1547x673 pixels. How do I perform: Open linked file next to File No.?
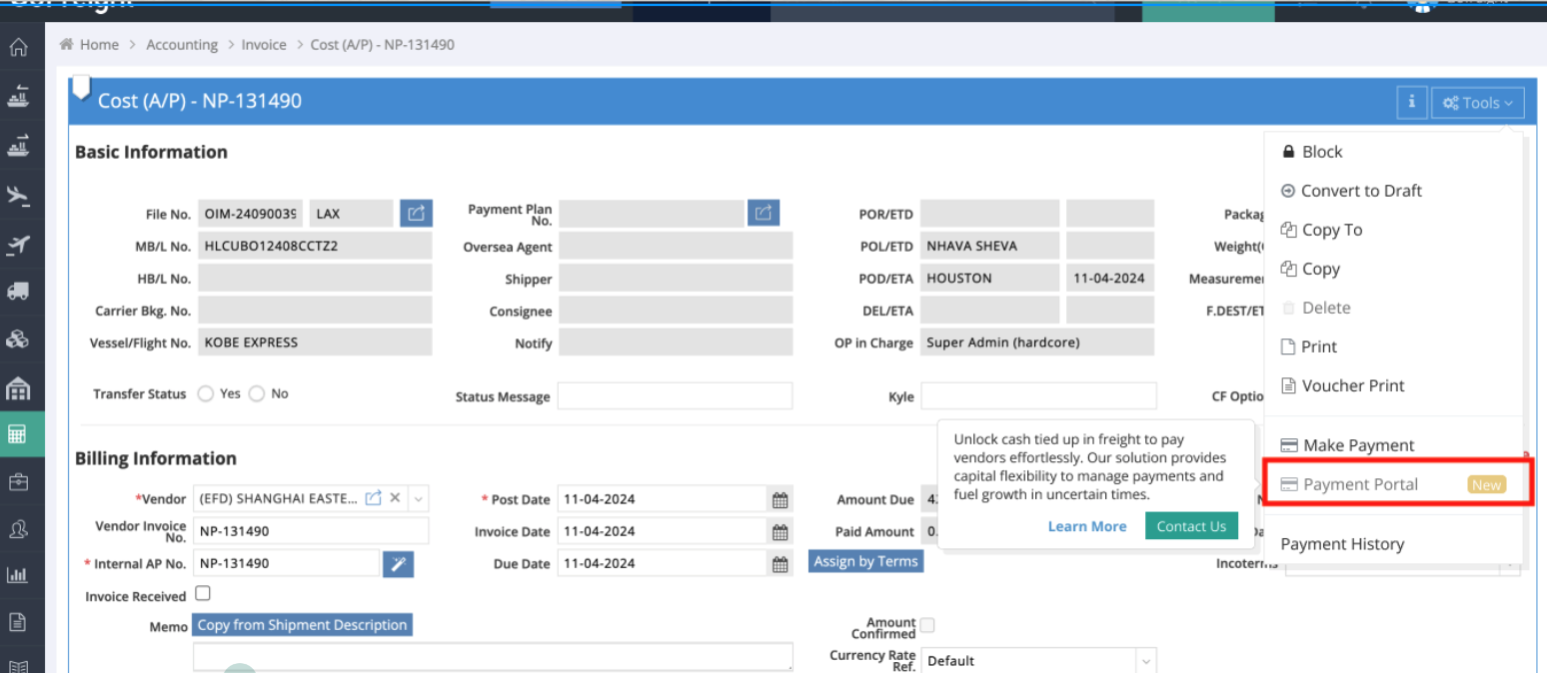click(x=416, y=214)
